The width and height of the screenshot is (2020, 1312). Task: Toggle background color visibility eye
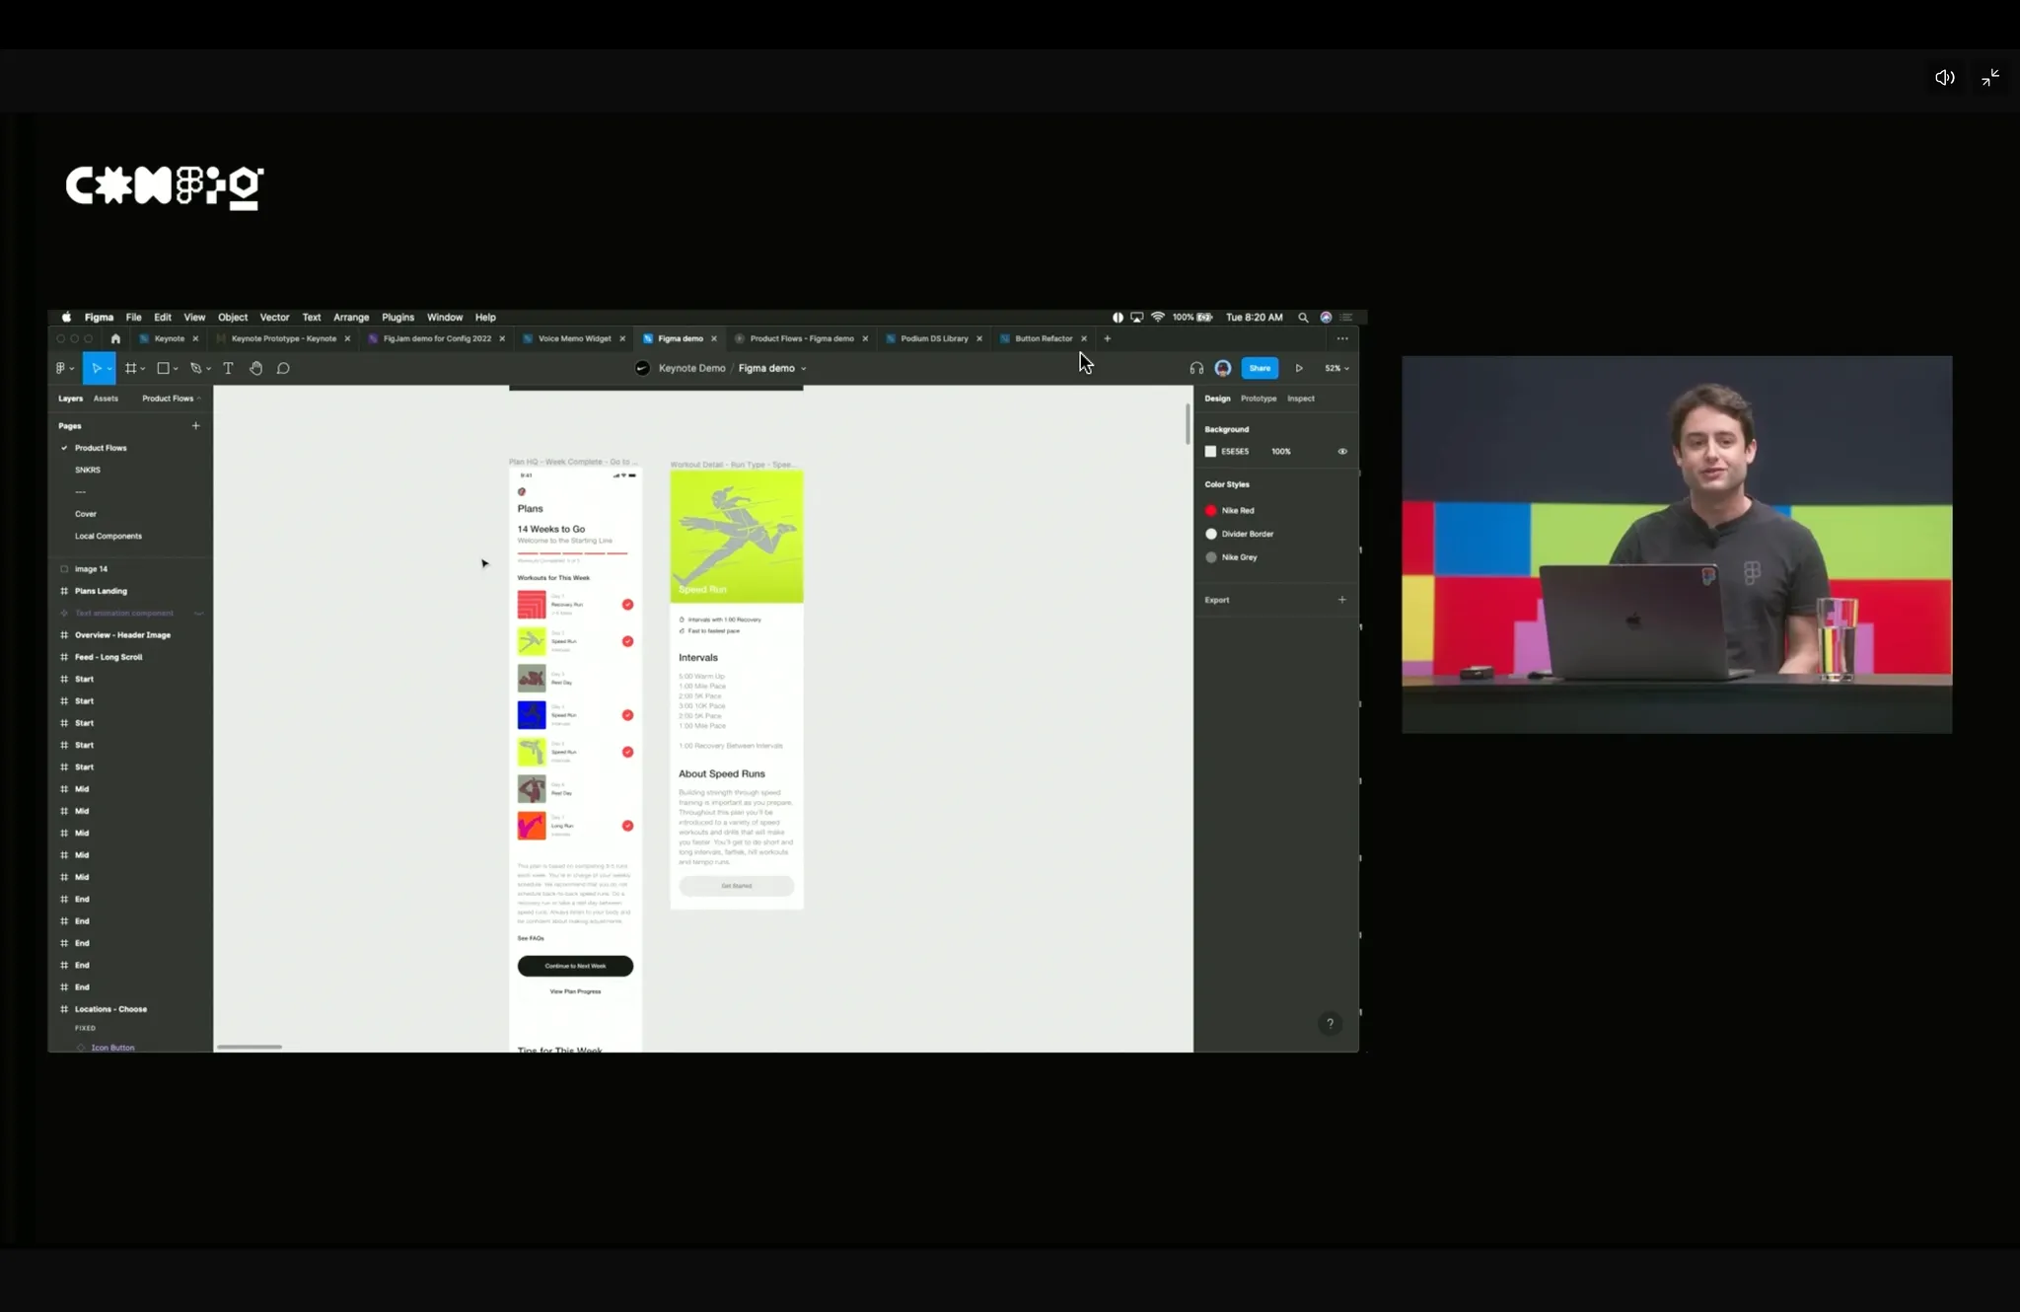(x=1342, y=451)
